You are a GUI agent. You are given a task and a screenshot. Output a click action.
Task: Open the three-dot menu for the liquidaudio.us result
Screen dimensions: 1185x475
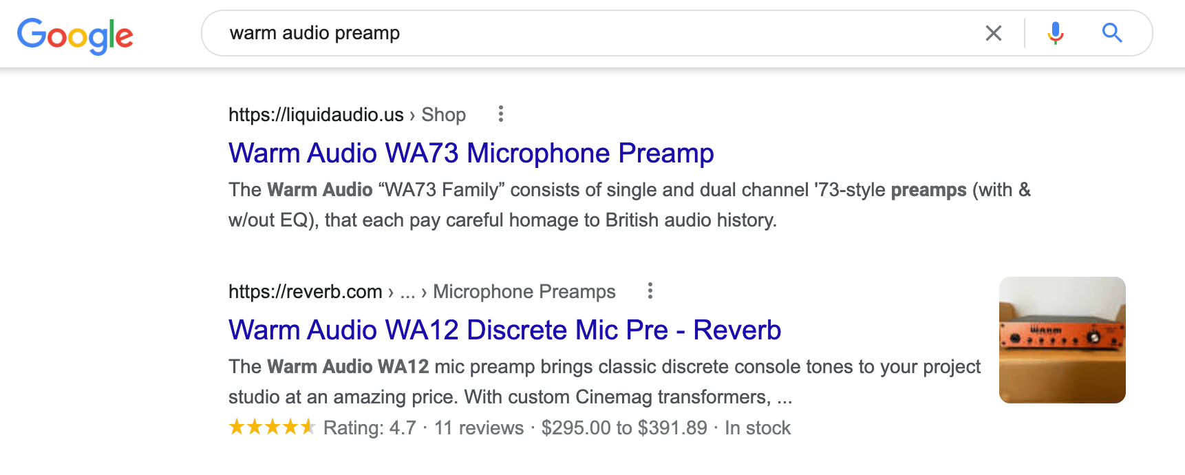501,114
